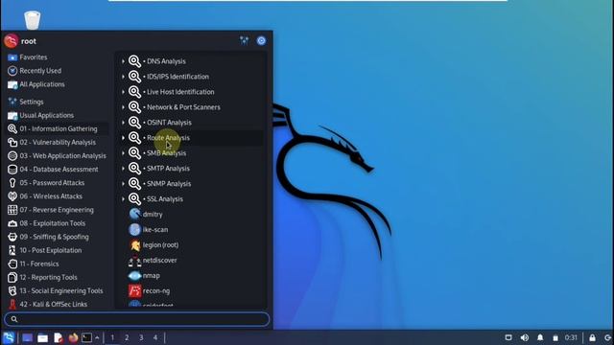This screenshot has height=345, width=614.
Task: Open the Kali applications menu button
Action: click(x=9, y=337)
